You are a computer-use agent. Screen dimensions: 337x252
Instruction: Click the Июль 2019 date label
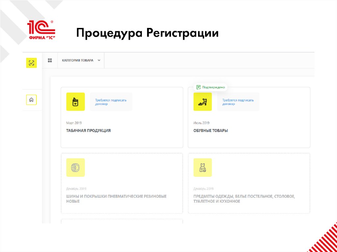201,123
